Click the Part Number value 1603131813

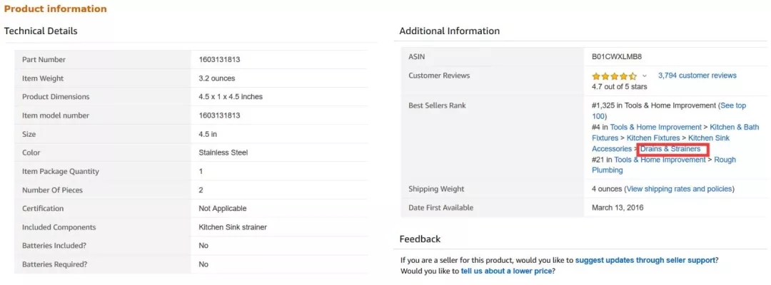click(x=219, y=59)
